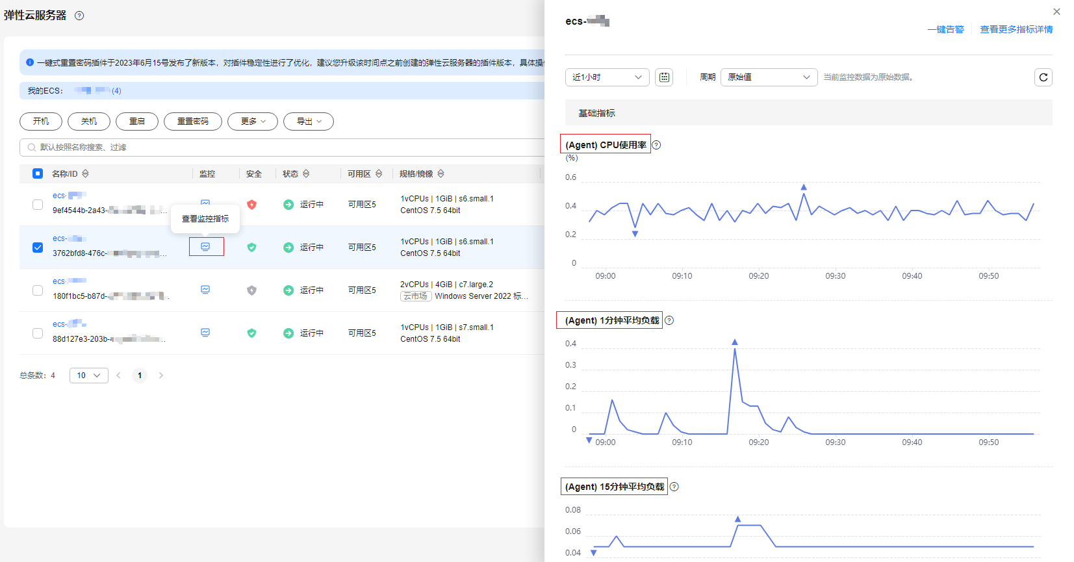Click red security shield for 9ef4544b row
This screenshot has width=1074, height=562.
pos(252,205)
